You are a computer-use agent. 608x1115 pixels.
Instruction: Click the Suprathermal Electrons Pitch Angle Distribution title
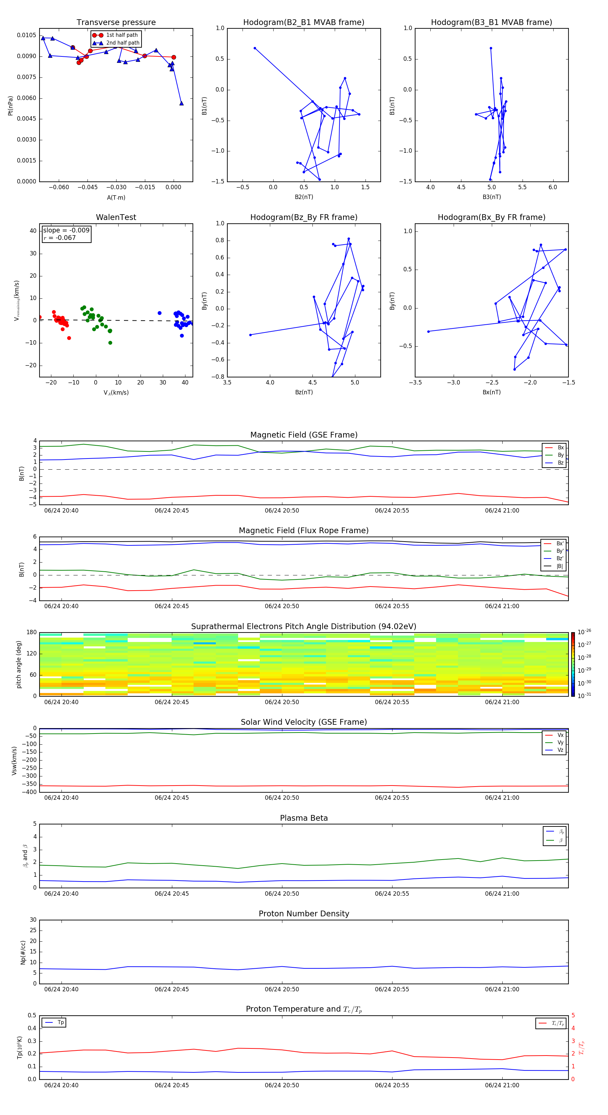pos(304,627)
